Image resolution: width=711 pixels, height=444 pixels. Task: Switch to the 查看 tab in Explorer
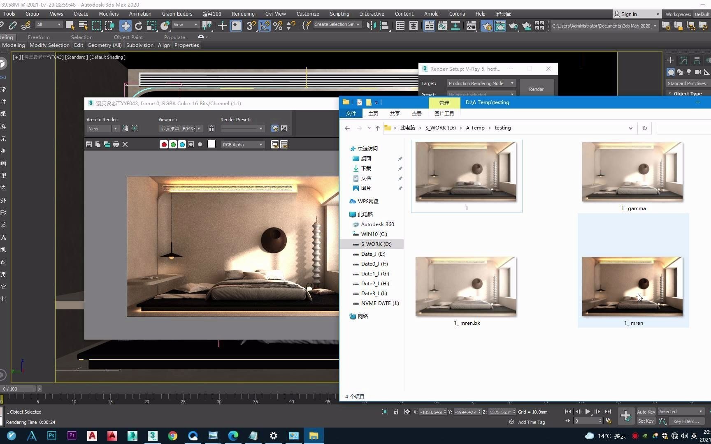pyautogui.click(x=416, y=113)
